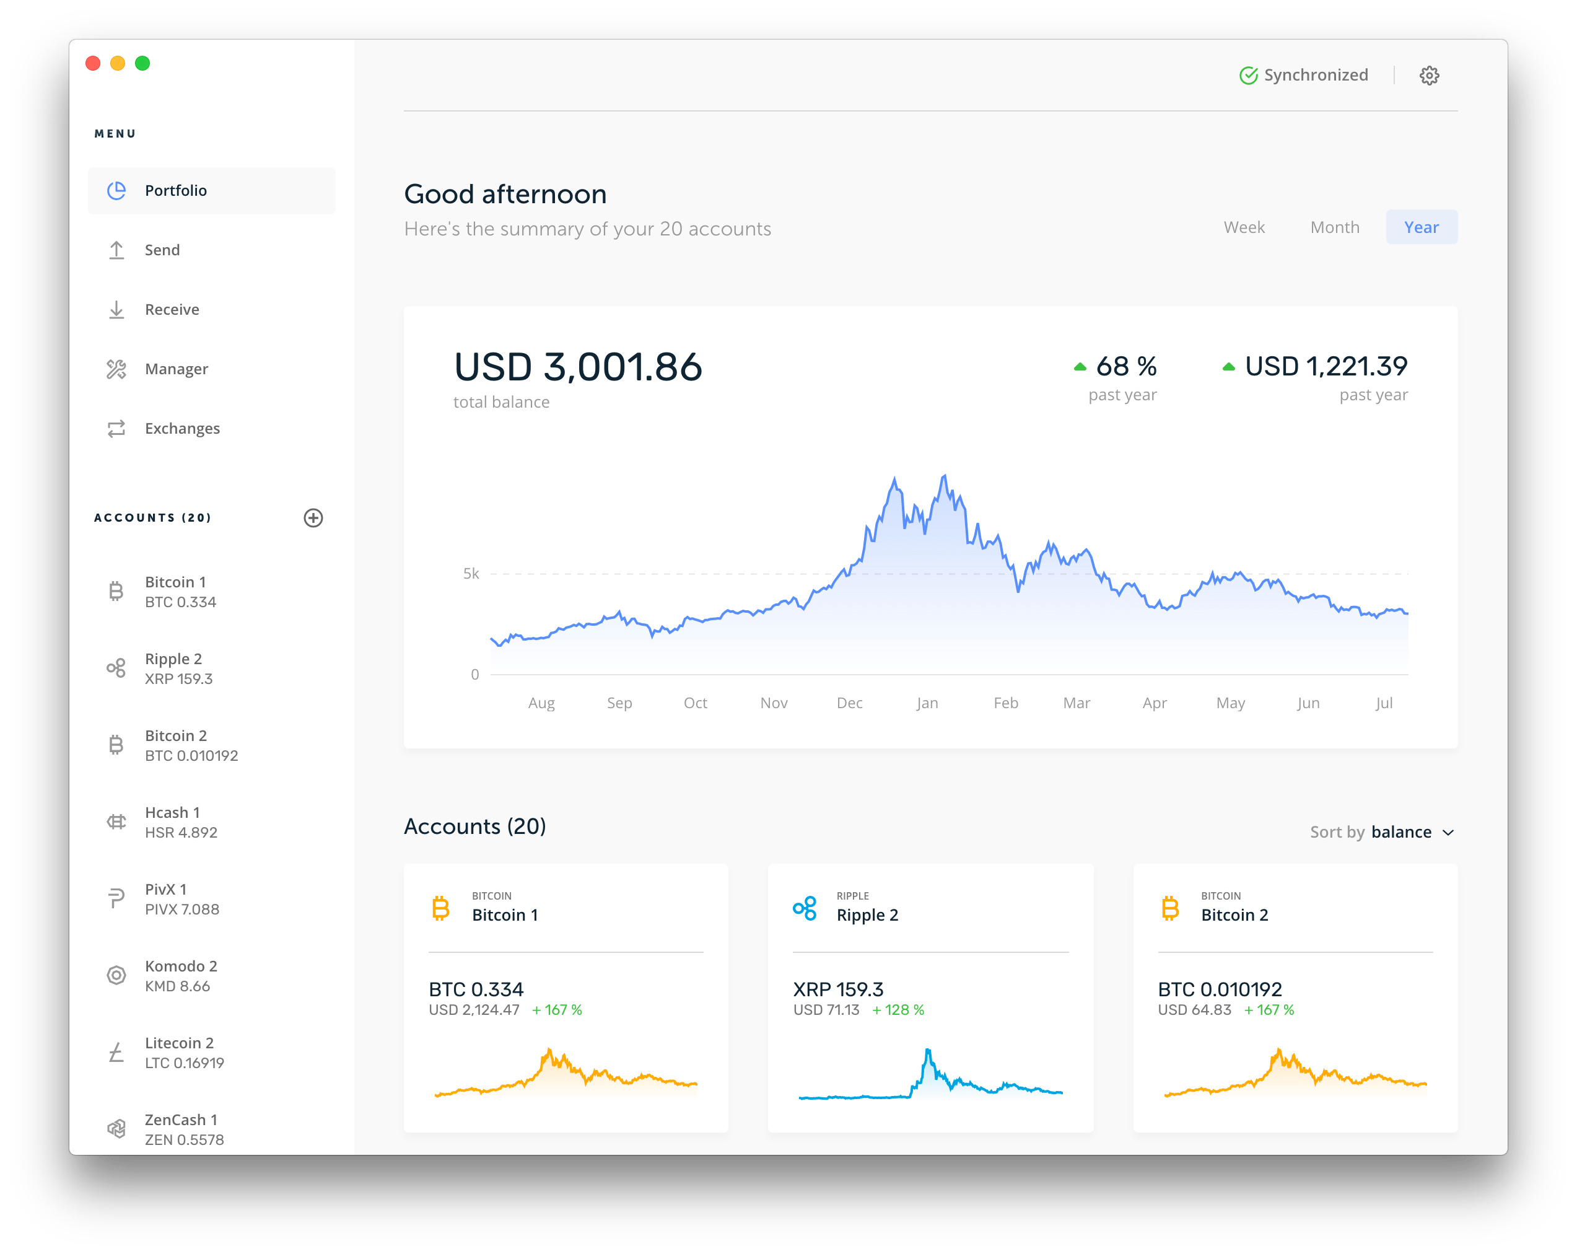Image resolution: width=1577 pixels, height=1254 pixels.
Task: Switch to the Month view
Action: point(1334,227)
